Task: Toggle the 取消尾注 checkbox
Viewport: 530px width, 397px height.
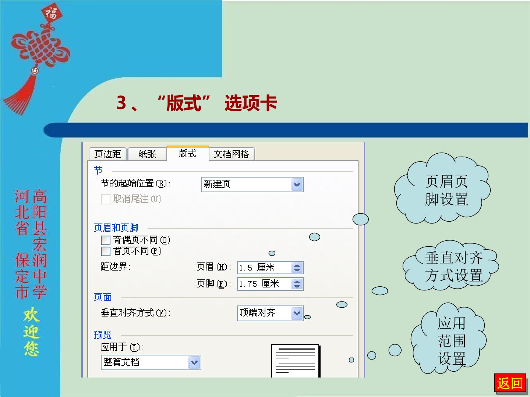Action: [x=106, y=199]
